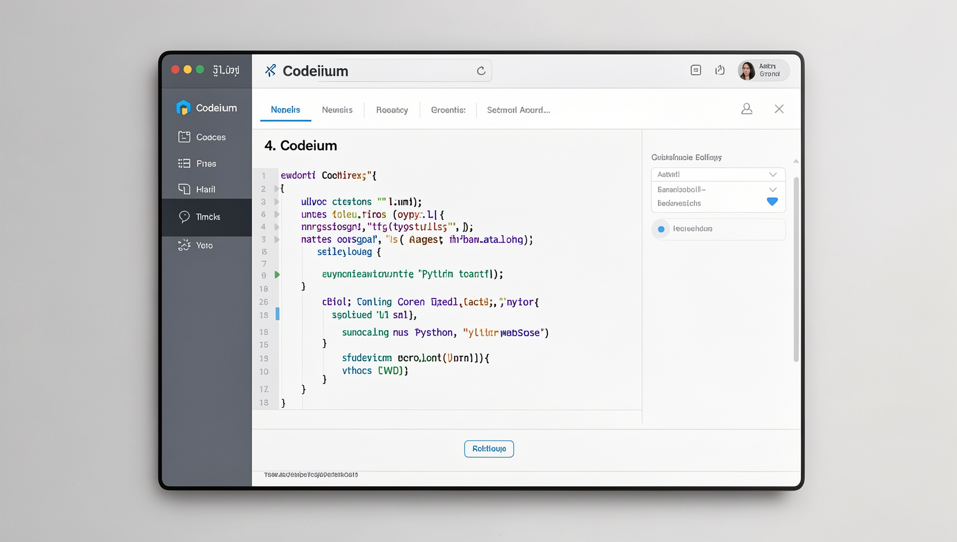
Task: Click the user name text beside the avatar
Action: (769, 70)
